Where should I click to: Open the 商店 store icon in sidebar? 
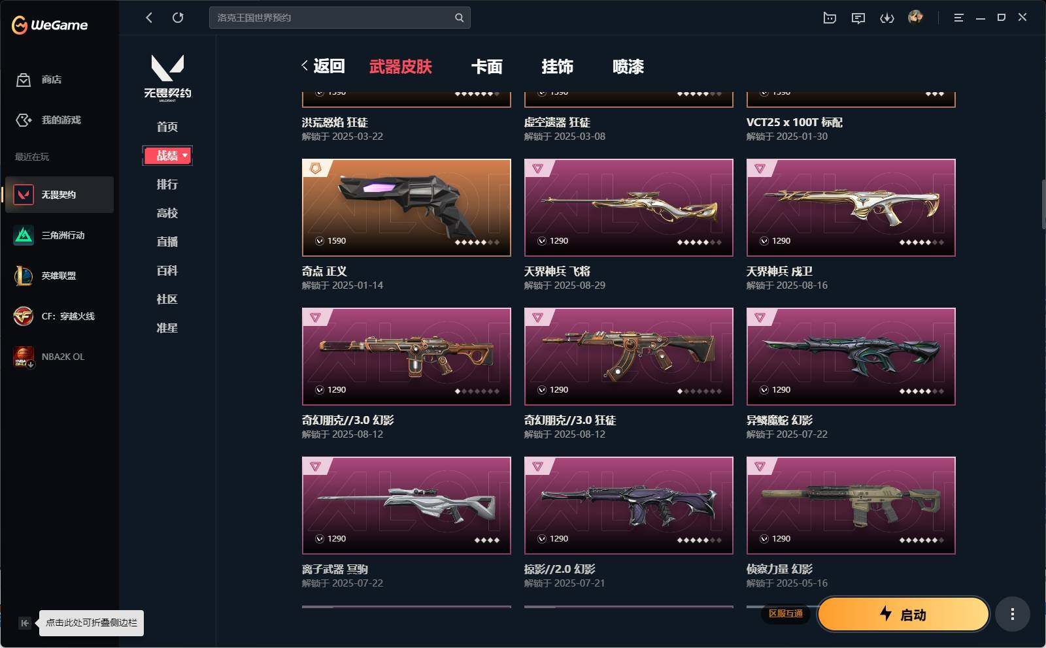point(24,80)
